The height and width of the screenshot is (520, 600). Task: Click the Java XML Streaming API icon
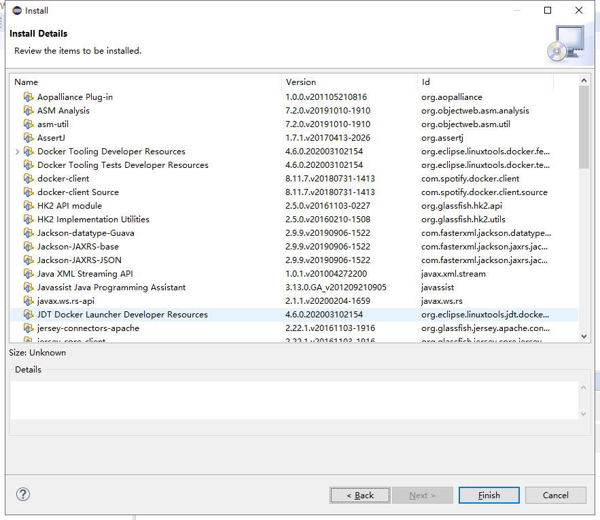[x=29, y=274]
